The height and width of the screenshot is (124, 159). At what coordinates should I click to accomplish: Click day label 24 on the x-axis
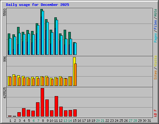(116, 121)
